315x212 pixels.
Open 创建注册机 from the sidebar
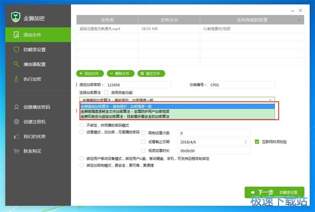tap(38, 122)
